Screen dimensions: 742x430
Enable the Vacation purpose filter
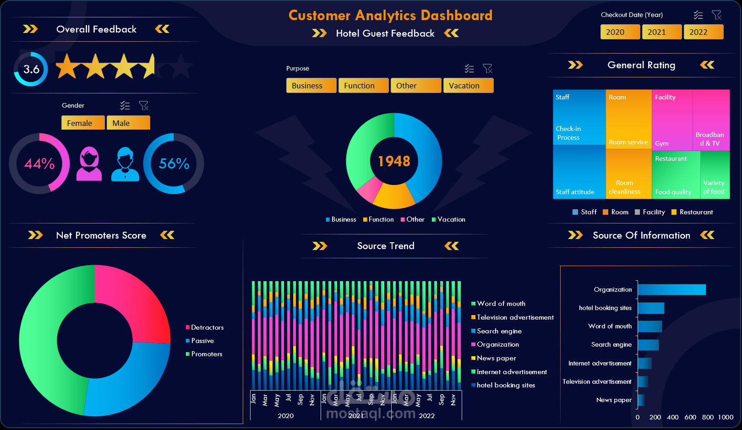(x=468, y=85)
